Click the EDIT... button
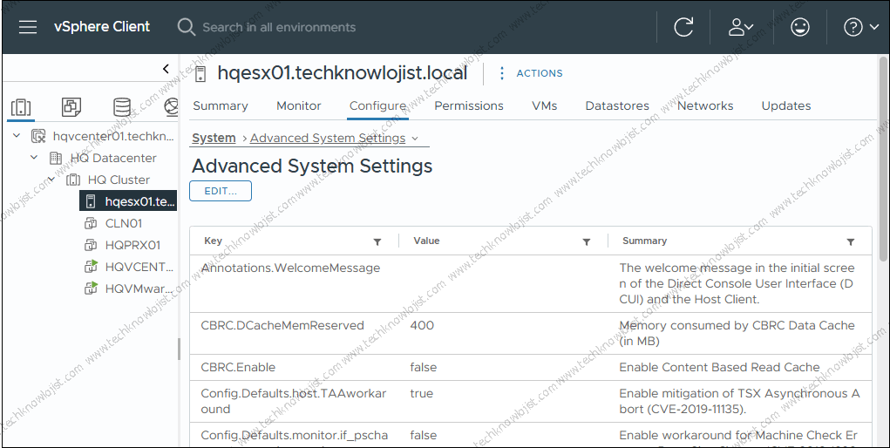The image size is (890, 448). (x=221, y=191)
